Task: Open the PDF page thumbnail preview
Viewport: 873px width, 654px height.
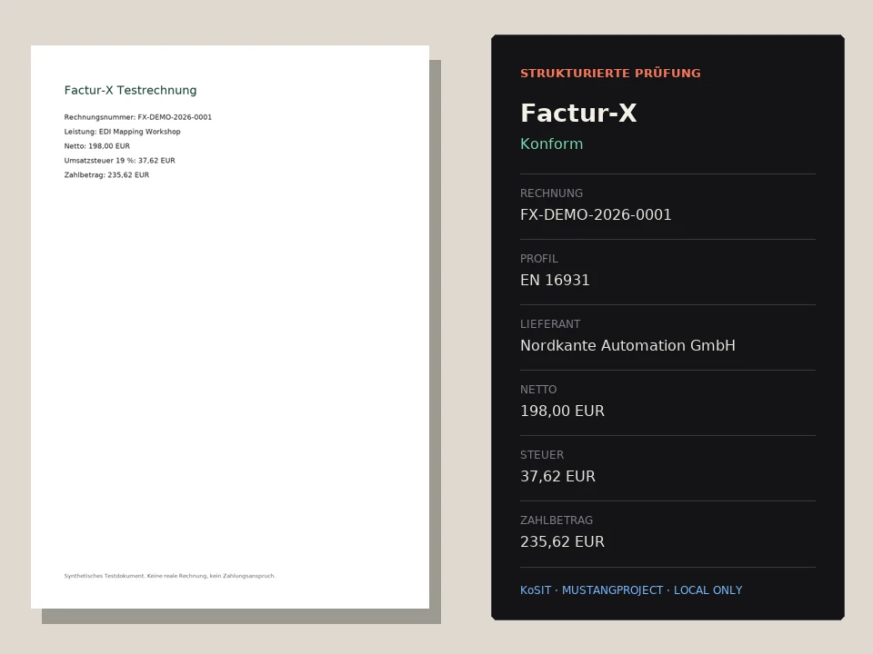Action: pyautogui.click(x=230, y=327)
